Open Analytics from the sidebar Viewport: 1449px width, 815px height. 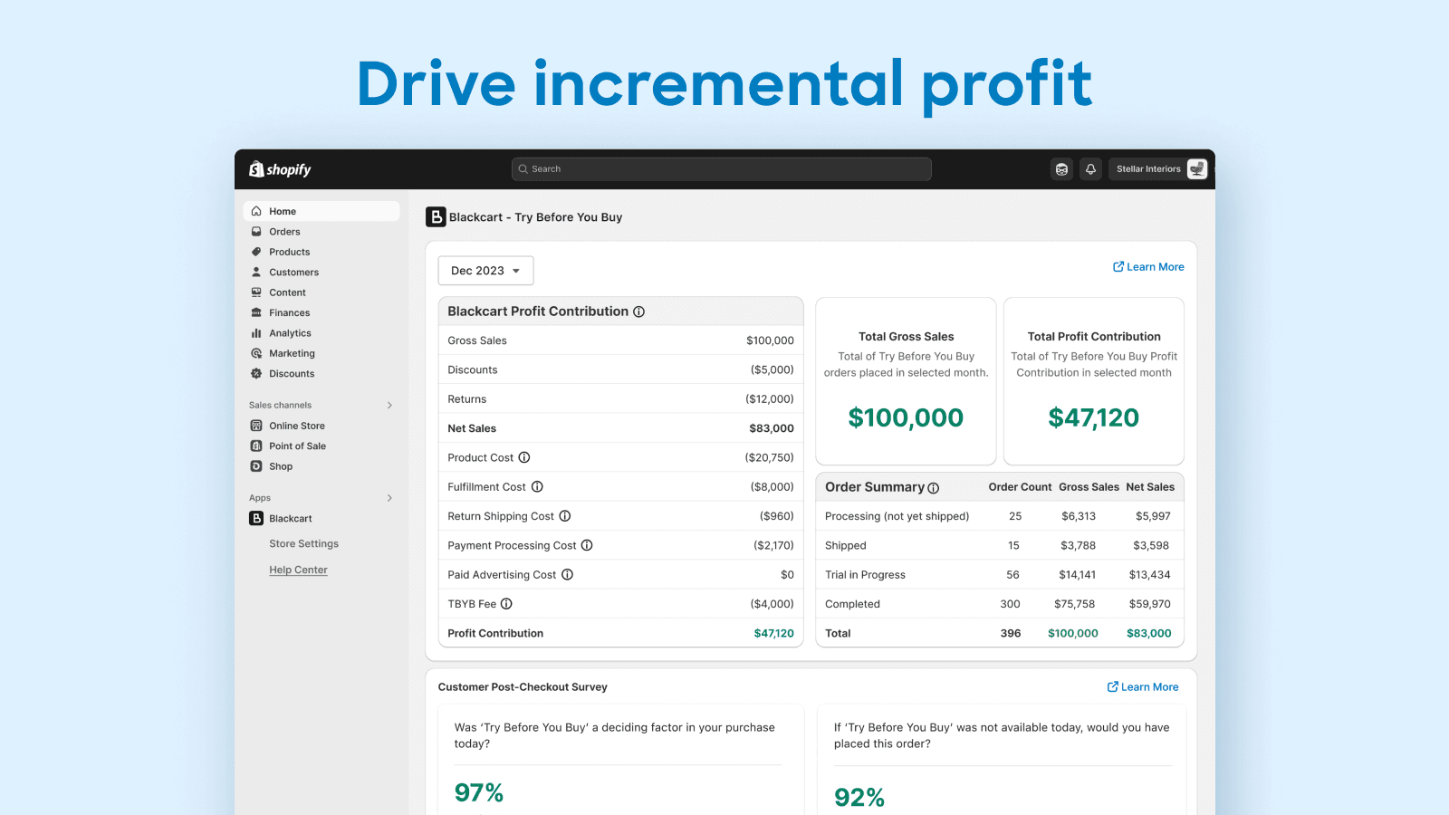point(290,333)
